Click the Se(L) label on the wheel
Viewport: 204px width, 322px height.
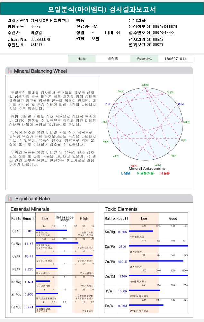point(181,104)
